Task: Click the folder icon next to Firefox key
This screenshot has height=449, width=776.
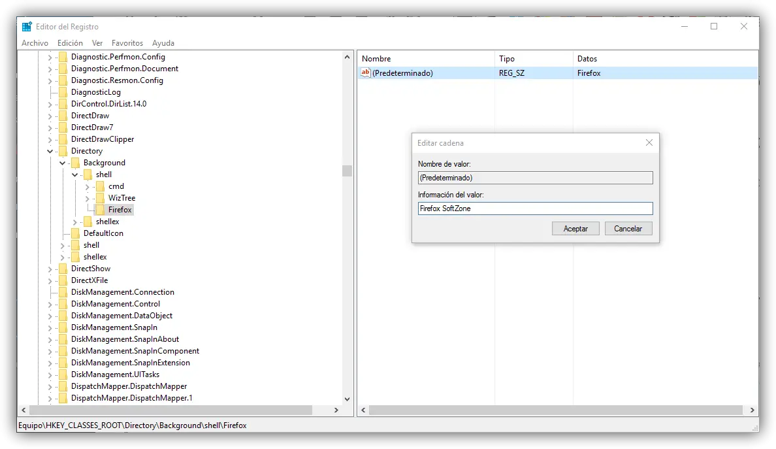Action: pos(100,210)
